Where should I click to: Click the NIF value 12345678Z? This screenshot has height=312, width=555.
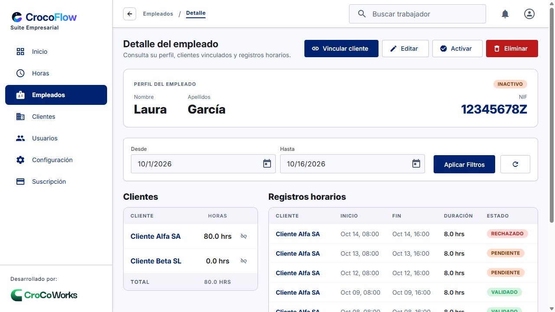494,109
